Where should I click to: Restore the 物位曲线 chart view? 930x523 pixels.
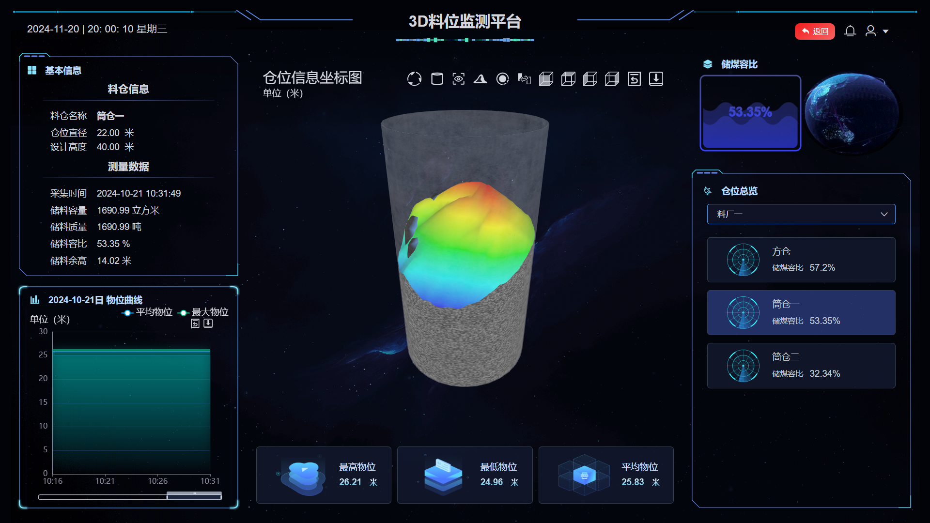click(195, 323)
